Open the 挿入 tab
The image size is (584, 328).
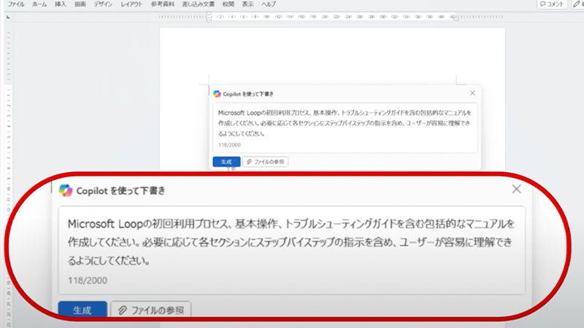point(61,4)
